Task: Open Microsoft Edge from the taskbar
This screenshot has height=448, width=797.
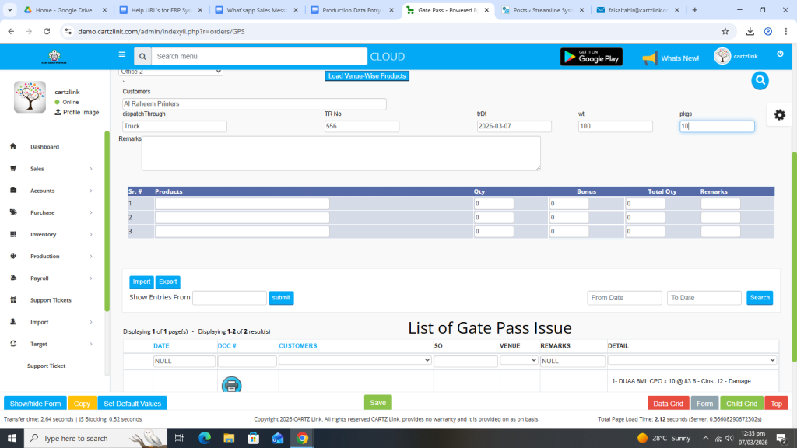Action: (205, 438)
